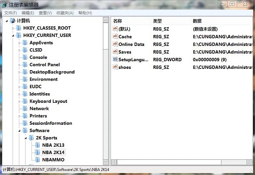Click the 类型 column header

[171, 21]
